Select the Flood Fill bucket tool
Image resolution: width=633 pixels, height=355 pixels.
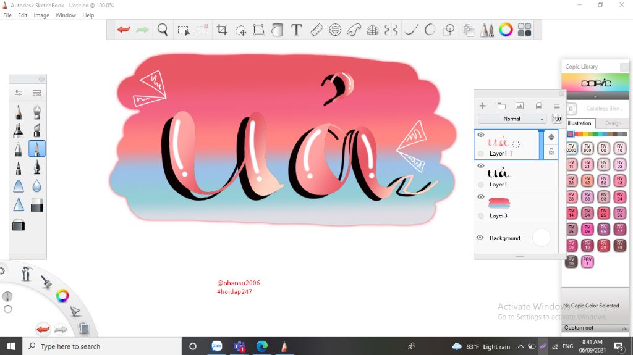point(278,30)
